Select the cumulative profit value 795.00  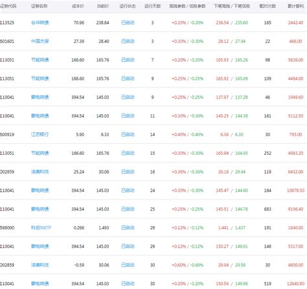(x=295, y=135)
